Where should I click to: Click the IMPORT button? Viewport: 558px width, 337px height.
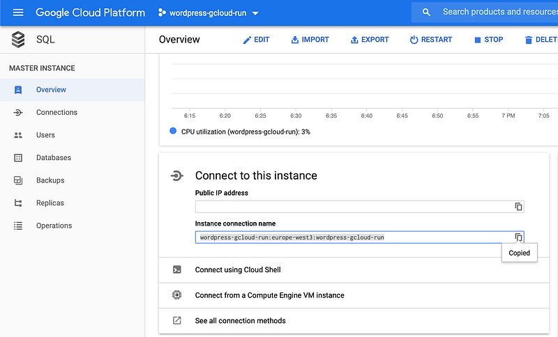[x=310, y=40]
